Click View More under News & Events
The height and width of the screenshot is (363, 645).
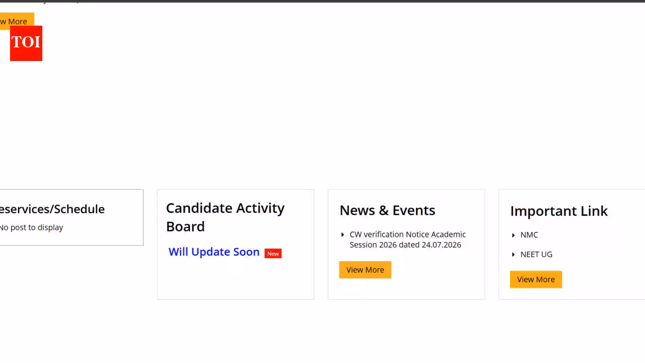[365, 270]
